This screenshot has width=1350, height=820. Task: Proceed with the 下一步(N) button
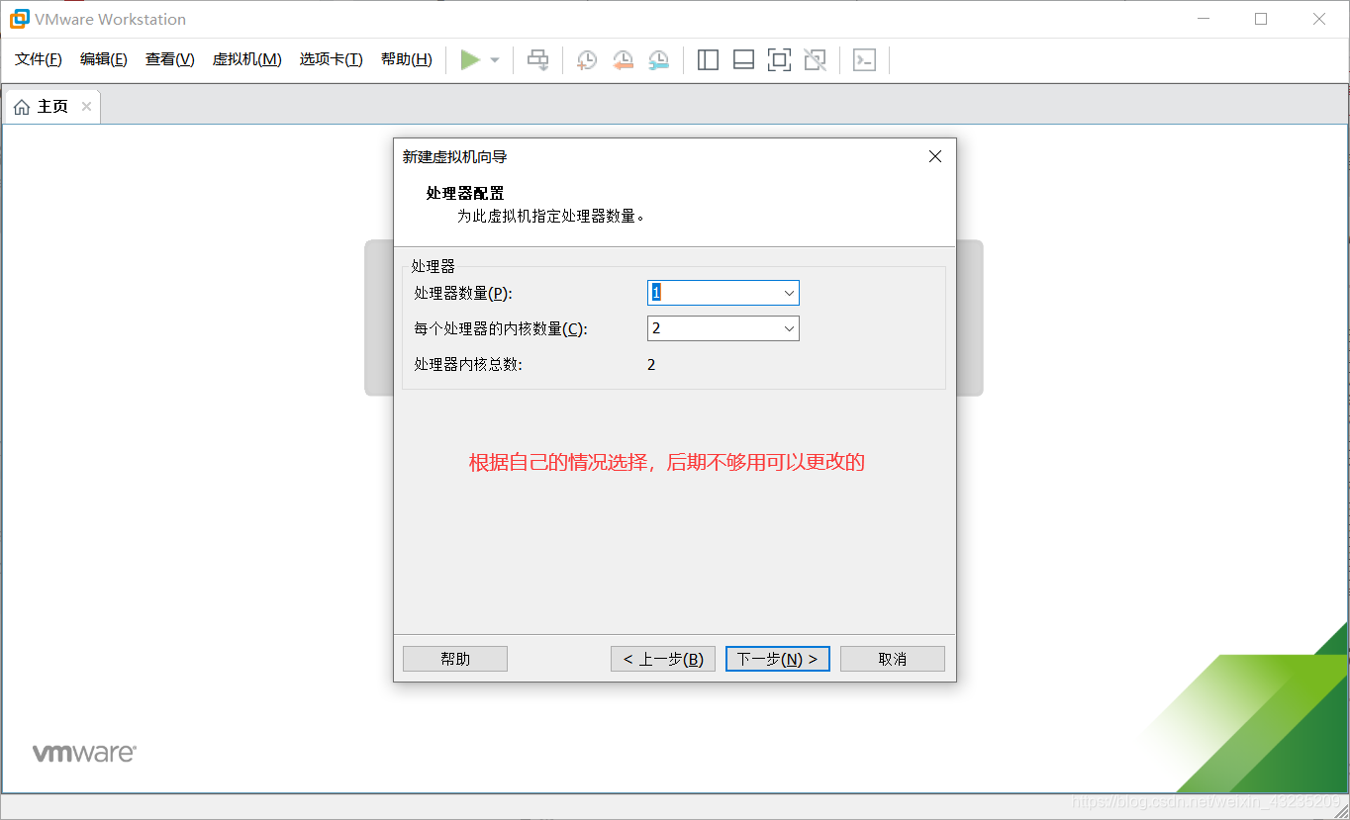[x=778, y=659]
